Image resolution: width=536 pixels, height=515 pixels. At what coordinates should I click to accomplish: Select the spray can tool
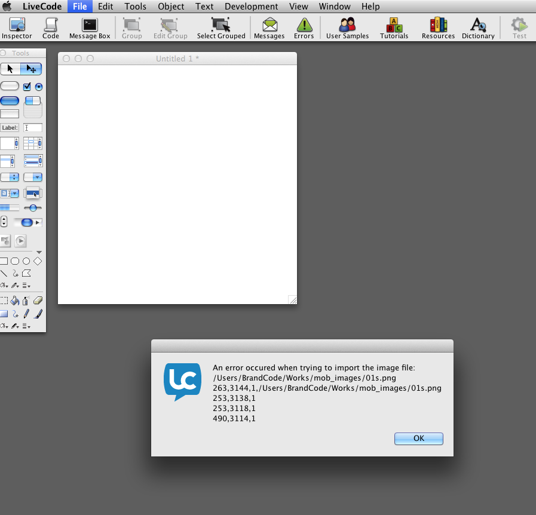click(26, 301)
